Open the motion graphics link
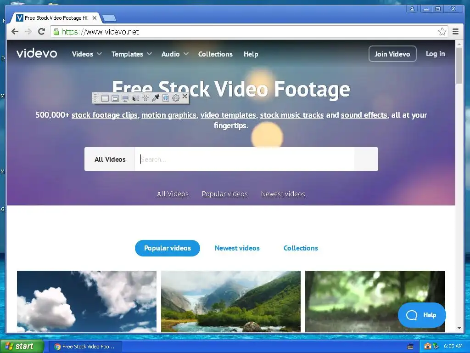This screenshot has height=353, width=470. [169, 115]
